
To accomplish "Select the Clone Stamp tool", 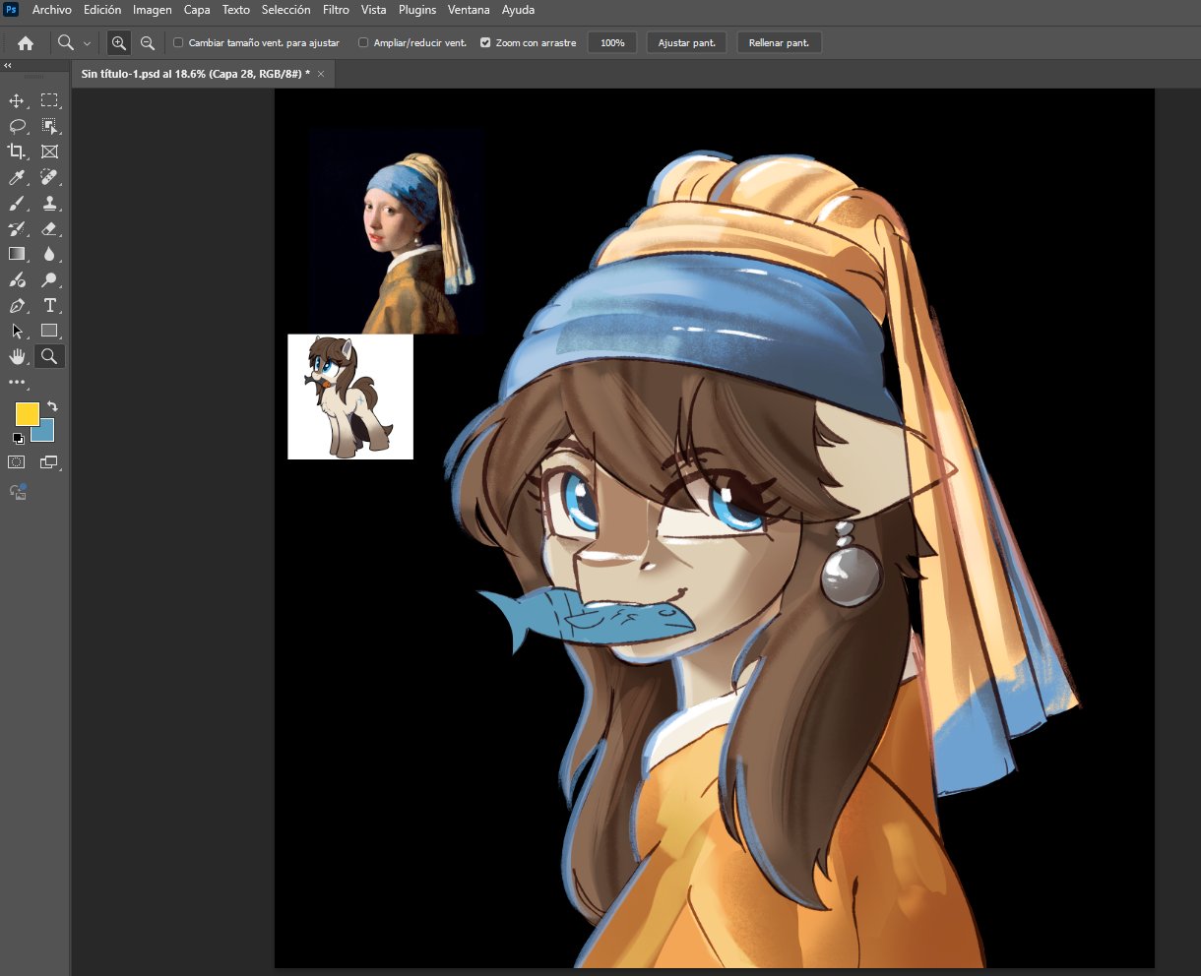I will pyautogui.click(x=49, y=203).
